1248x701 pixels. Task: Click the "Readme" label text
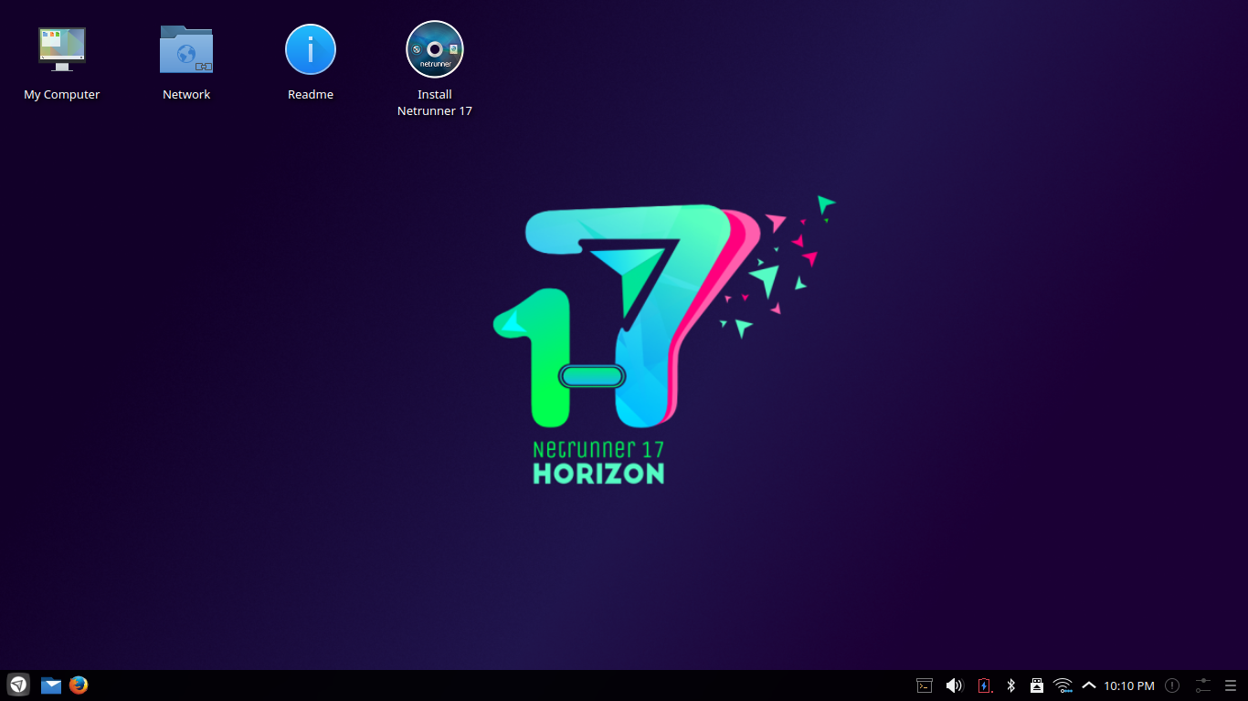point(311,95)
